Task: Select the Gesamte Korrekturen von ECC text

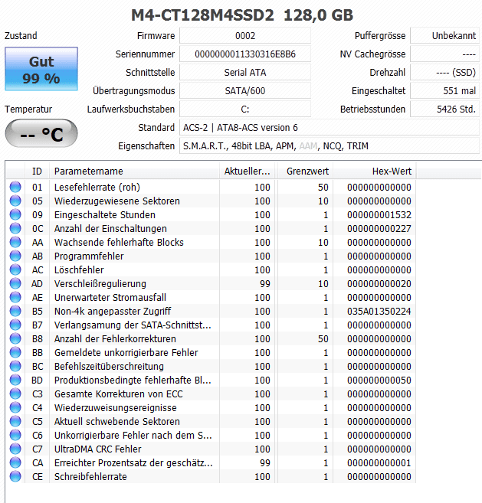Action: coord(119,394)
